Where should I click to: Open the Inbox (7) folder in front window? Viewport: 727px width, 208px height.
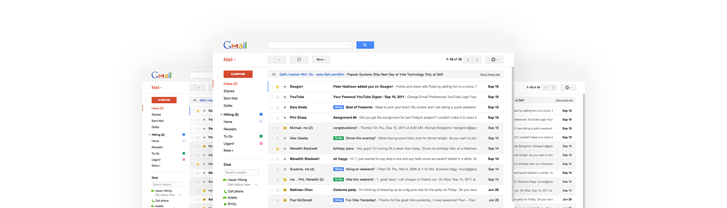point(230,84)
